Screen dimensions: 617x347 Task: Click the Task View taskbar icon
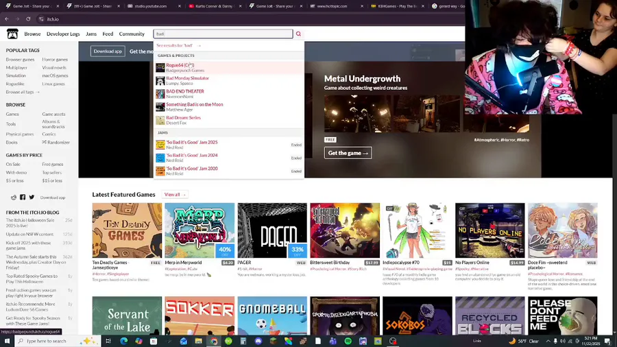[x=108, y=341]
